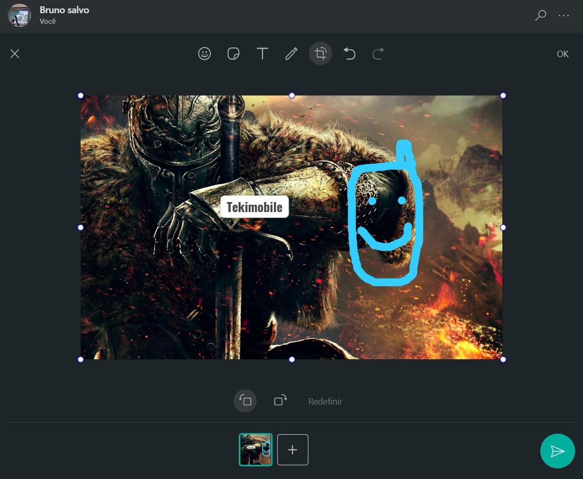
Task: Send the image with the green arrow
Action: (x=557, y=451)
